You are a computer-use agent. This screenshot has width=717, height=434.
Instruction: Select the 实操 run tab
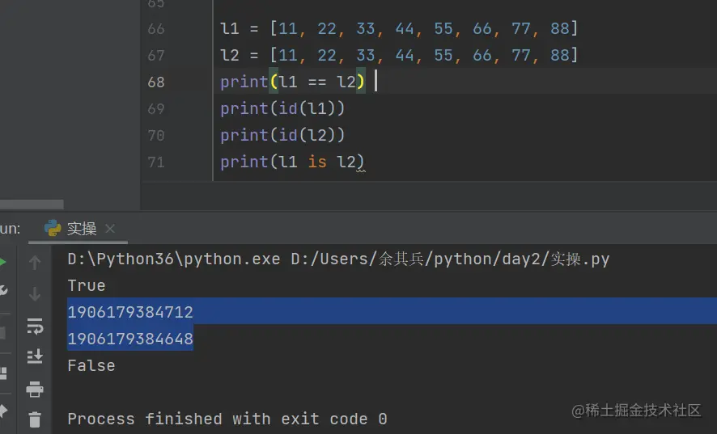click(80, 229)
